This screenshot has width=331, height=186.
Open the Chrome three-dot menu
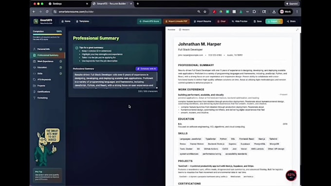297,12
